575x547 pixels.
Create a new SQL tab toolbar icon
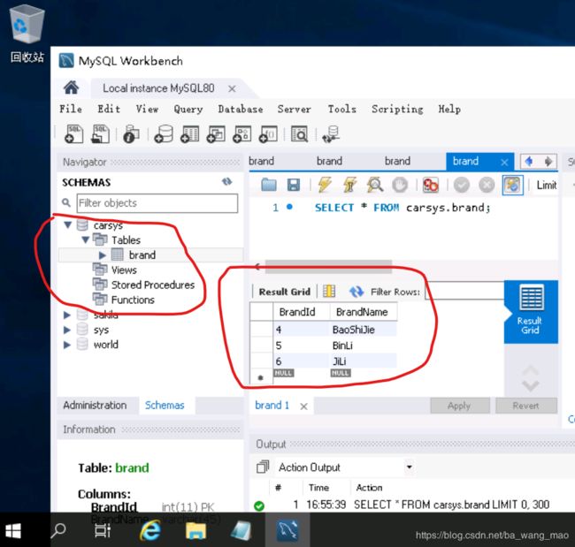tap(74, 134)
